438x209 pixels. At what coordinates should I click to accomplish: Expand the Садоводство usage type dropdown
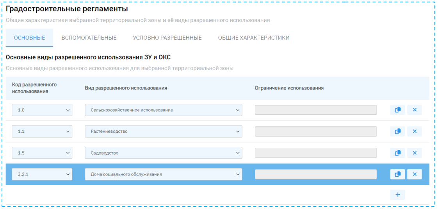(163, 153)
